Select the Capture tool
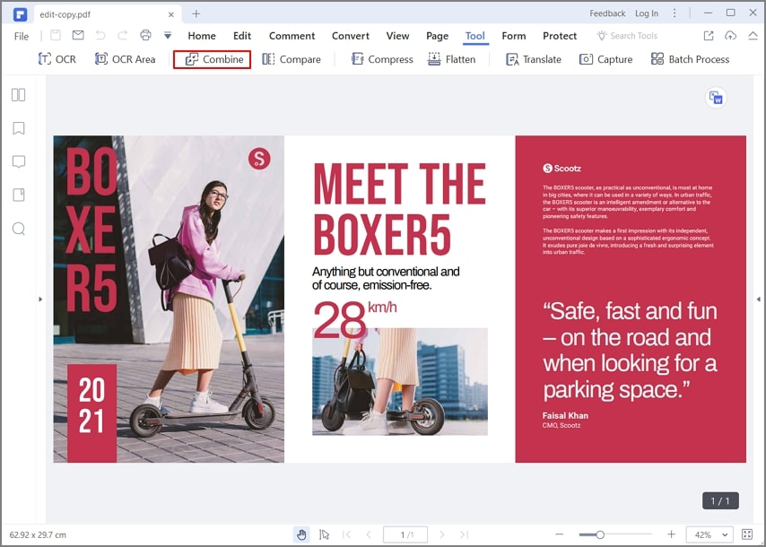Screen dimensions: 766x547 coord(605,58)
